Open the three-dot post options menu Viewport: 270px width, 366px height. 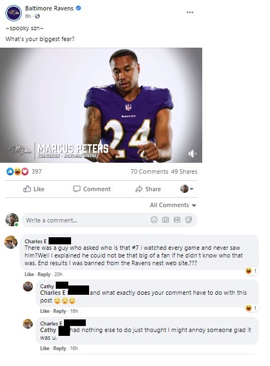click(x=190, y=13)
